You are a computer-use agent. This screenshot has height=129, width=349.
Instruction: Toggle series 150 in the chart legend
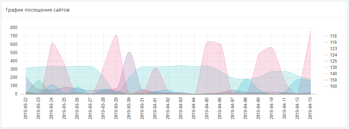pyautogui.click(x=330, y=80)
